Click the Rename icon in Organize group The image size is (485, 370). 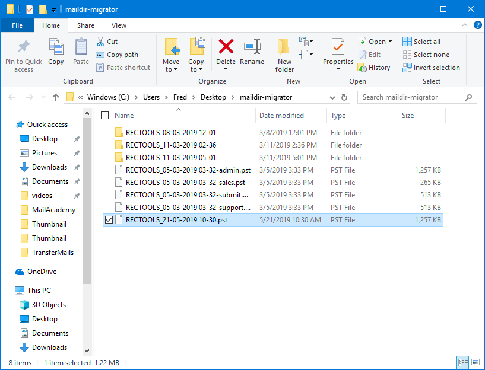click(x=252, y=47)
